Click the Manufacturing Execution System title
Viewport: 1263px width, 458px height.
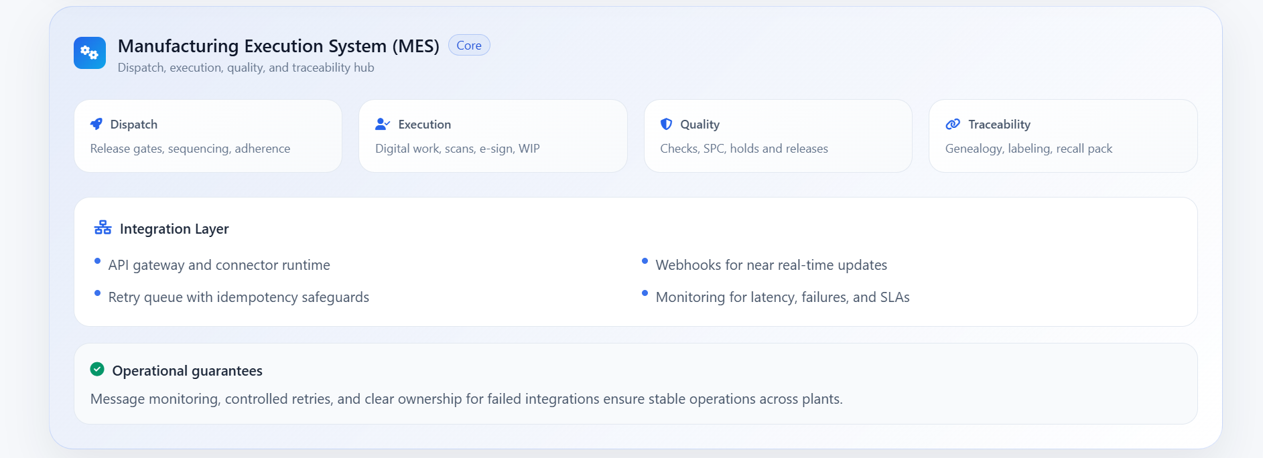pos(278,46)
